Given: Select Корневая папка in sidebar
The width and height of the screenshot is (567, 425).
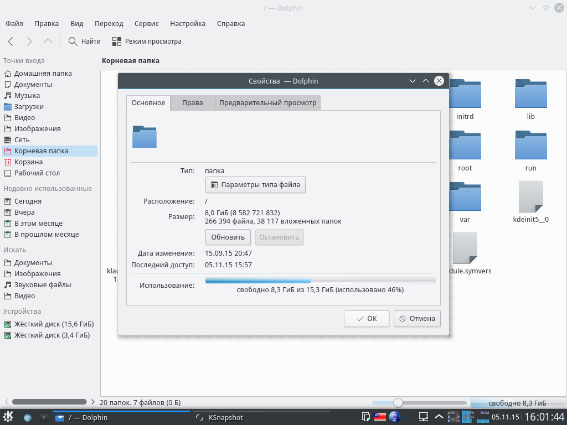Looking at the screenshot, I should point(49,151).
